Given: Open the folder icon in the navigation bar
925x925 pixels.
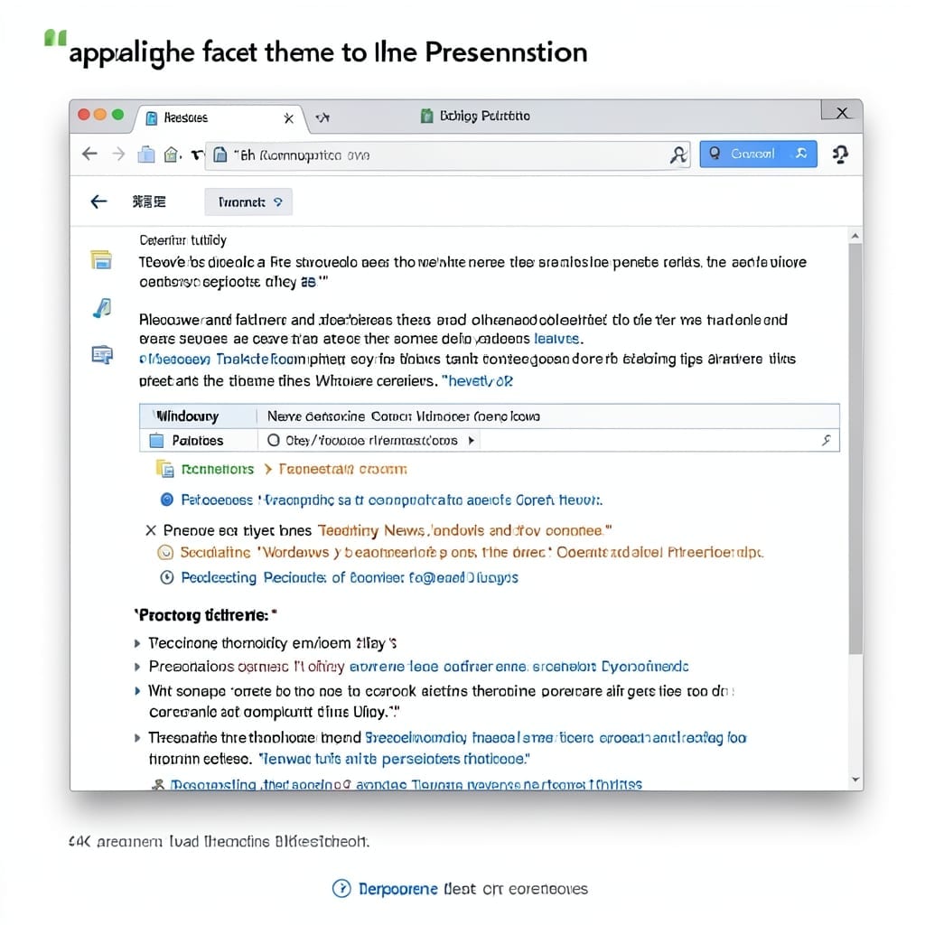Looking at the screenshot, I should coord(145,154).
